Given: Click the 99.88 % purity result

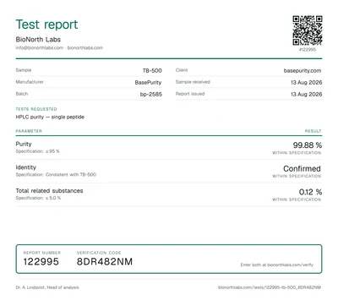Looking at the screenshot, I should pyautogui.click(x=308, y=145).
